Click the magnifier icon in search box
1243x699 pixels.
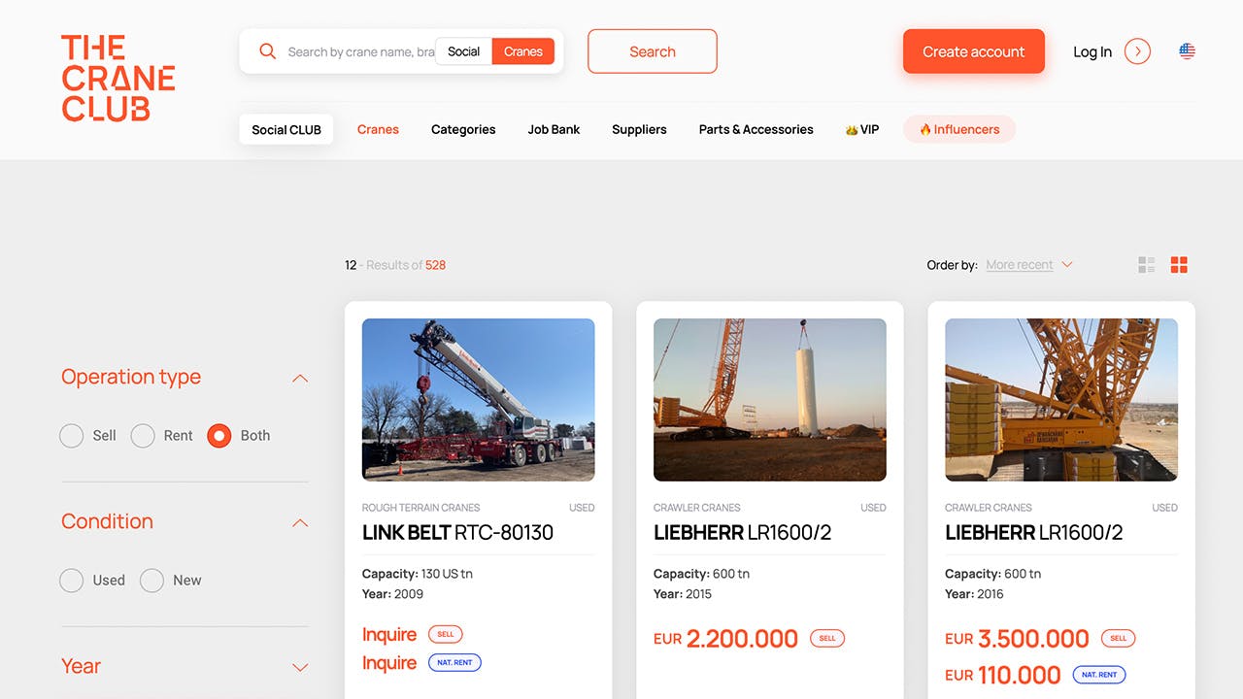tap(268, 51)
